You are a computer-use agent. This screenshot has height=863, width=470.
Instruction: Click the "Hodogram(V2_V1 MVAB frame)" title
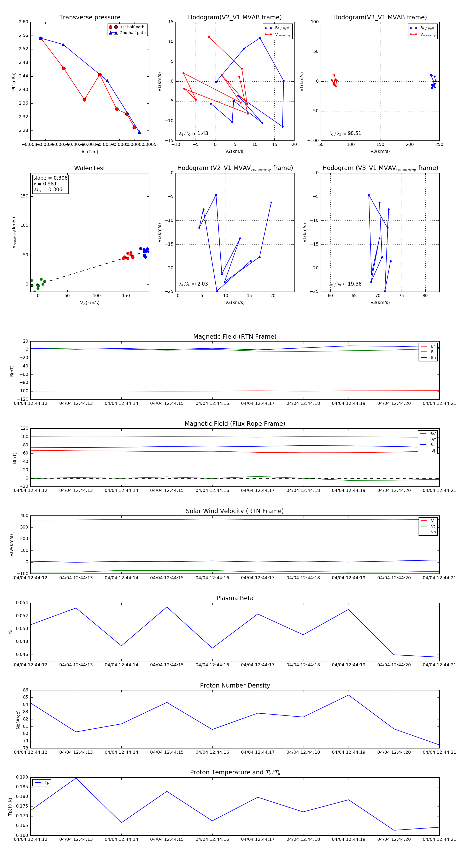pyautogui.click(x=235, y=18)
